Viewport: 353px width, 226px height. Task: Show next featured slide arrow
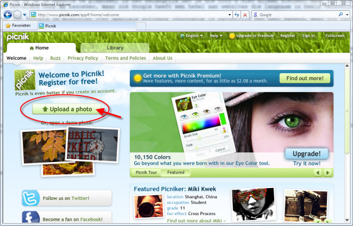[327, 172]
